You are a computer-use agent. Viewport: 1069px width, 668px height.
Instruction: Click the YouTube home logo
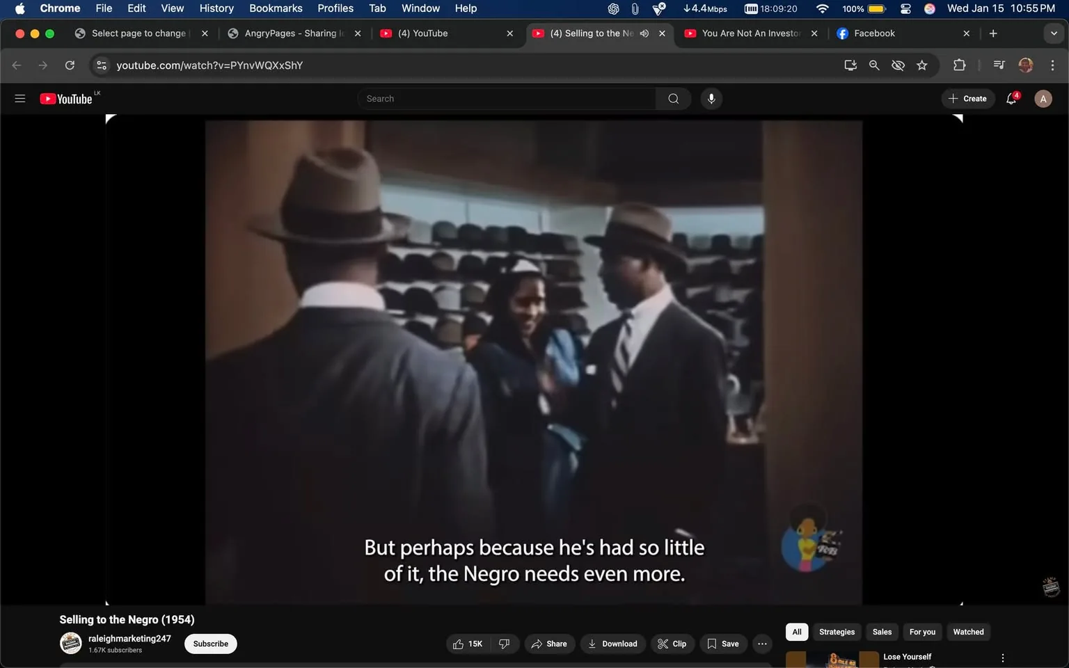[x=68, y=98]
